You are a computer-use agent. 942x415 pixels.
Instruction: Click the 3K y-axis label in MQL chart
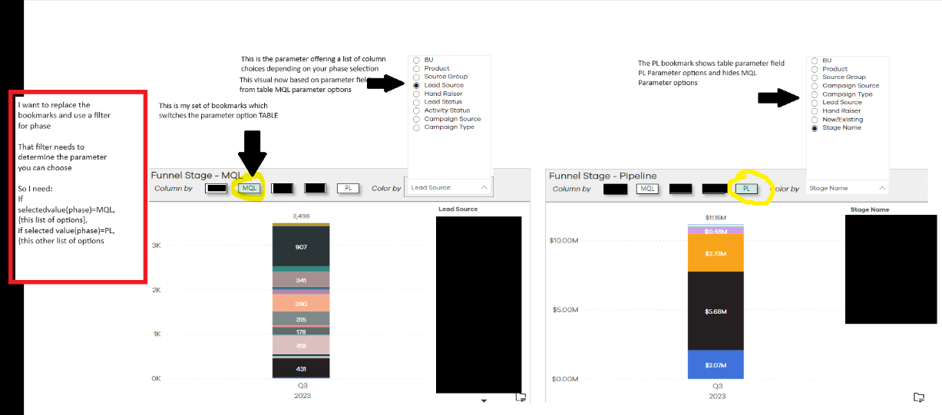click(x=157, y=245)
